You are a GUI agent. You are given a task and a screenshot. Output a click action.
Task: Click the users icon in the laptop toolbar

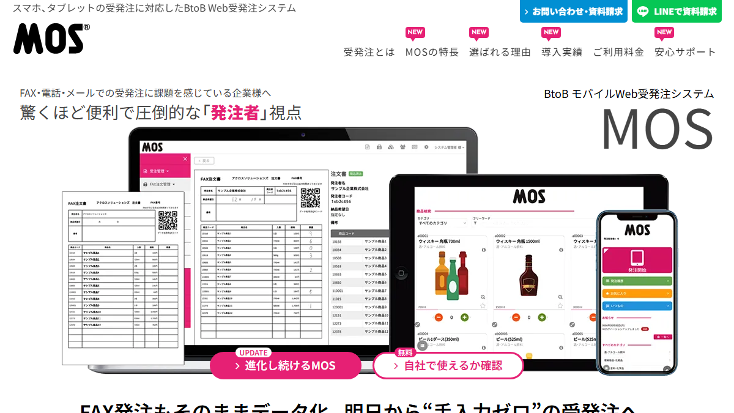coord(403,147)
